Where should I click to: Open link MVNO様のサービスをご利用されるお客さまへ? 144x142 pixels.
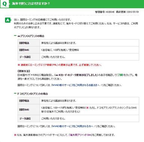76,85
